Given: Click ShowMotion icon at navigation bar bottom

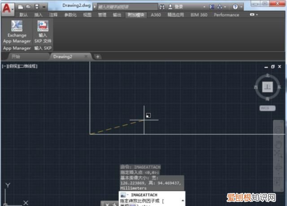Looking at the screenshot, I should 278,182.
